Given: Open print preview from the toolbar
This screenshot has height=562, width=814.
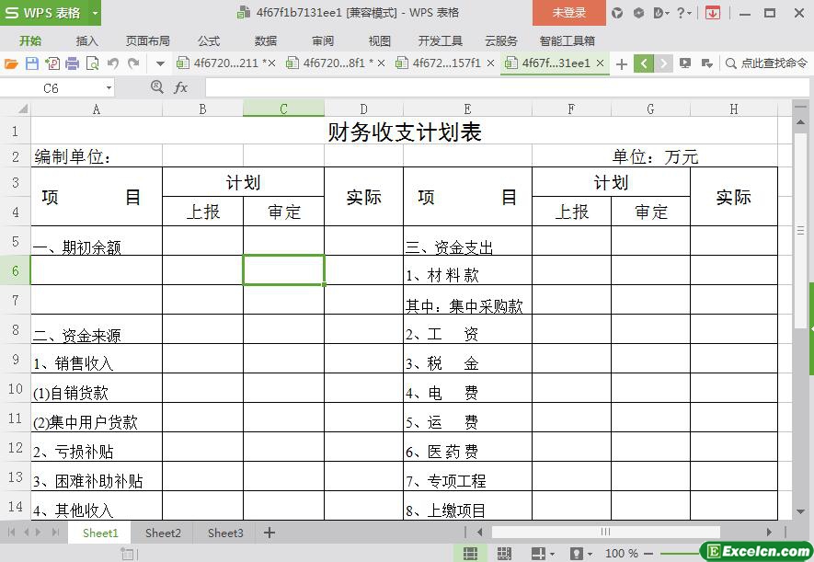Looking at the screenshot, I should click(92, 63).
